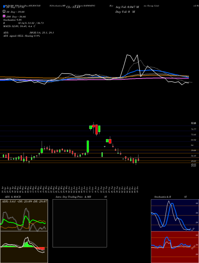Open the empty Intra Day Trading Price panel
Image resolution: width=199 pixels, height=263 pixels.
80,223
